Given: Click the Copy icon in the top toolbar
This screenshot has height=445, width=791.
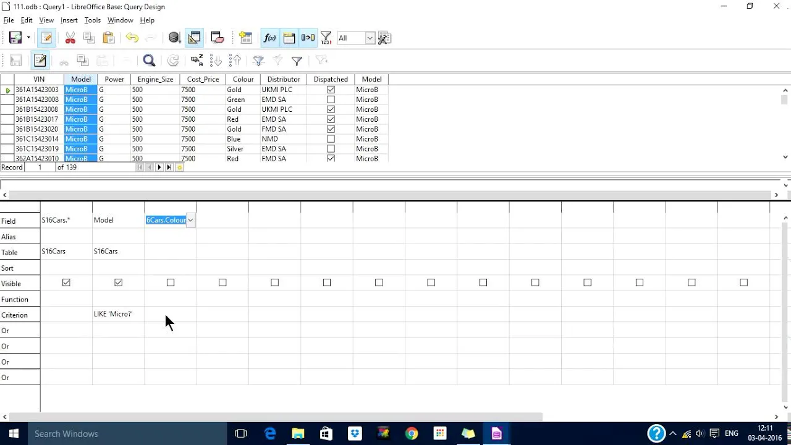Looking at the screenshot, I should pyautogui.click(x=89, y=38).
